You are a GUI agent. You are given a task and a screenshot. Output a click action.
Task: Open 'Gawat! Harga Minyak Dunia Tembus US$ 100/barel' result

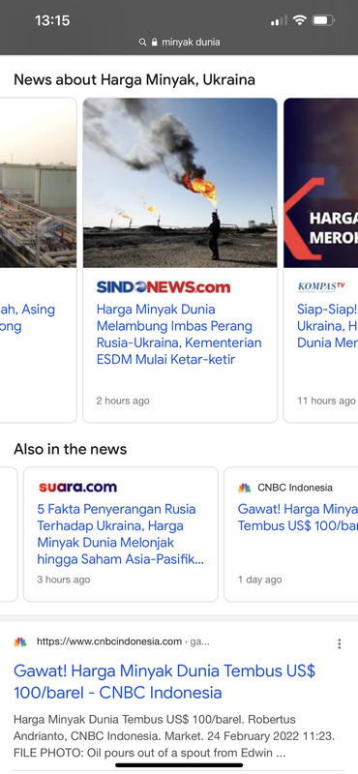tap(164, 682)
